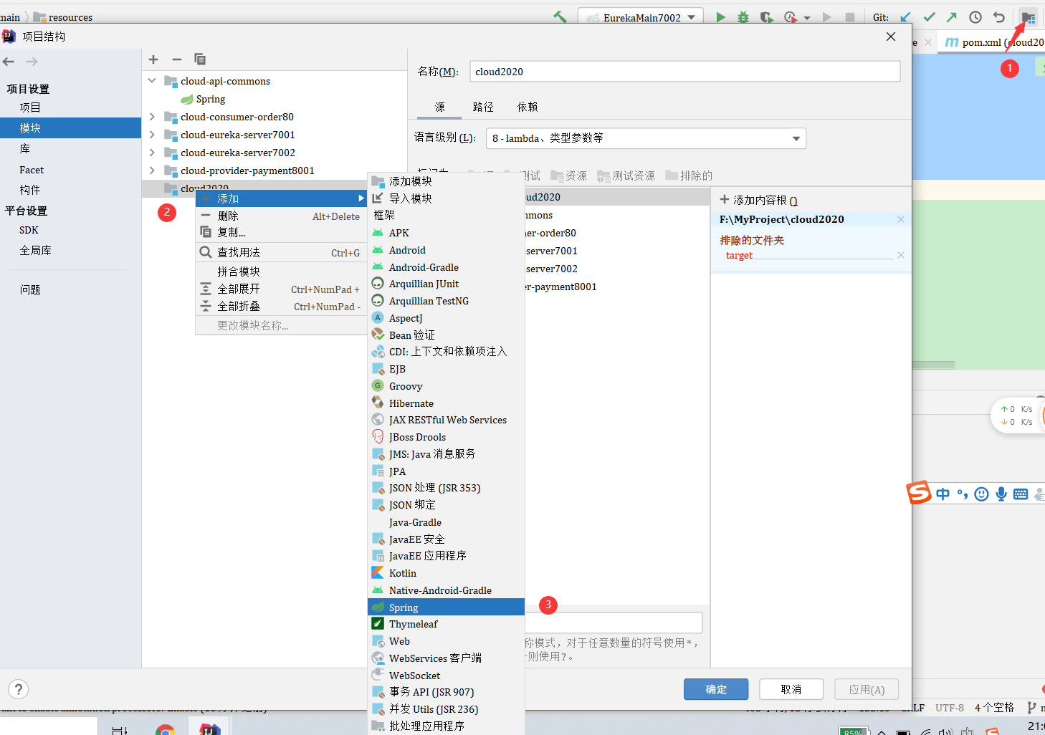Toggle Sogou Chinese input mode
1045x735 pixels.
(943, 494)
